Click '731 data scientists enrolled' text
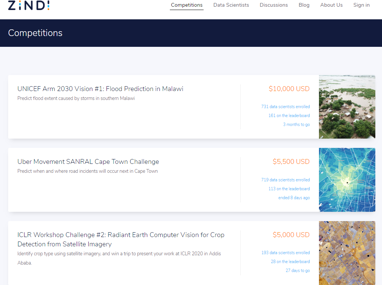This screenshot has height=285, width=382. coord(285,107)
